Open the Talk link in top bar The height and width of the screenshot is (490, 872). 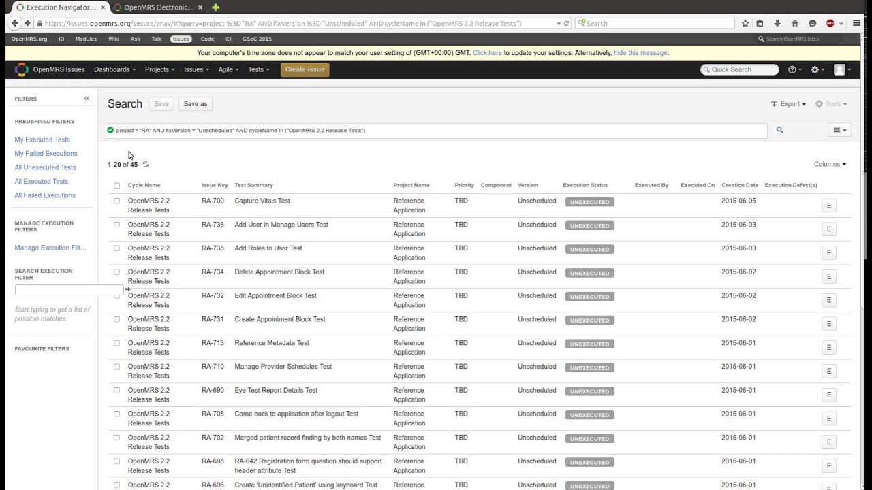157,39
